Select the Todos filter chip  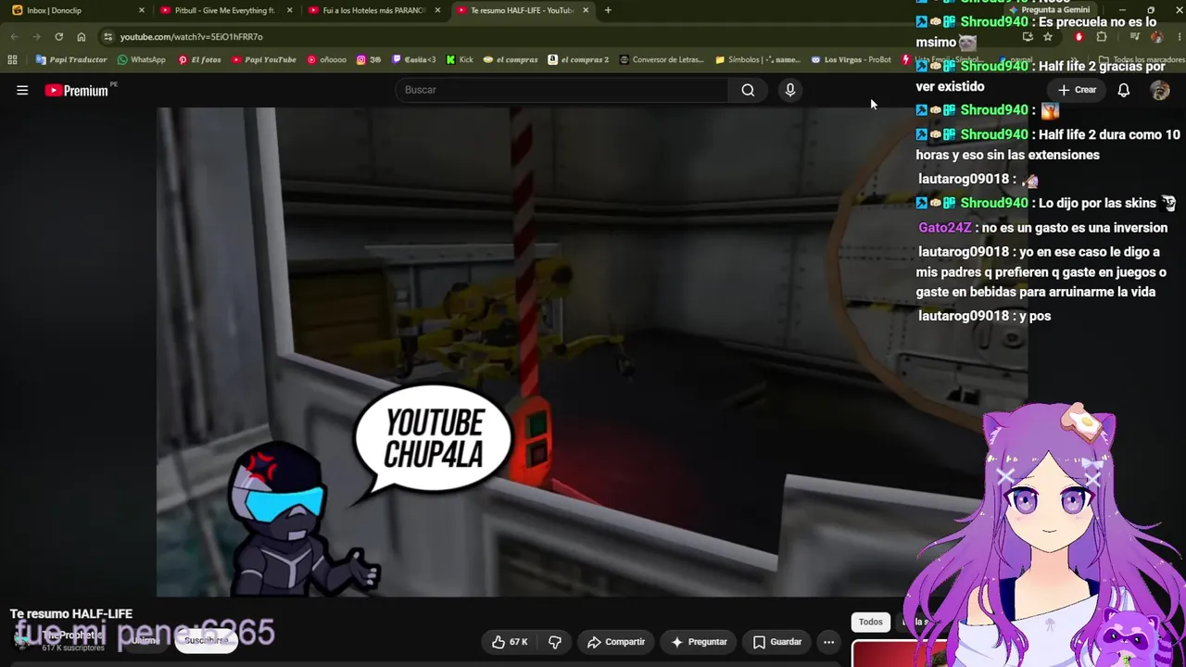pyautogui.click(x=870, y=622)
